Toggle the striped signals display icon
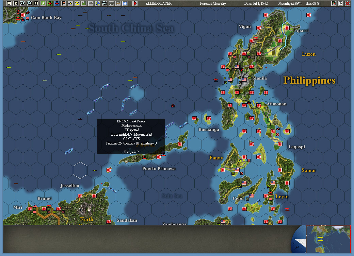The height and width of the screenshot is (256, 354). tap(118, 3)
